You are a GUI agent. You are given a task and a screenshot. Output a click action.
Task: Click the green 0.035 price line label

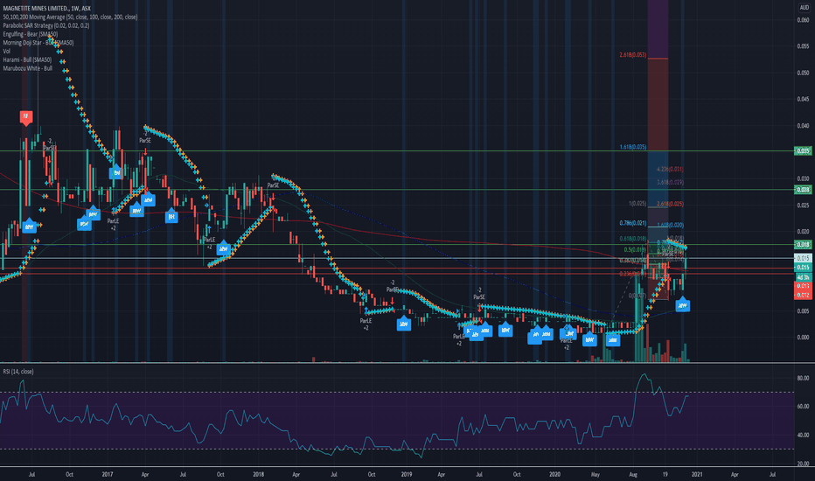(x=803, y=150)
